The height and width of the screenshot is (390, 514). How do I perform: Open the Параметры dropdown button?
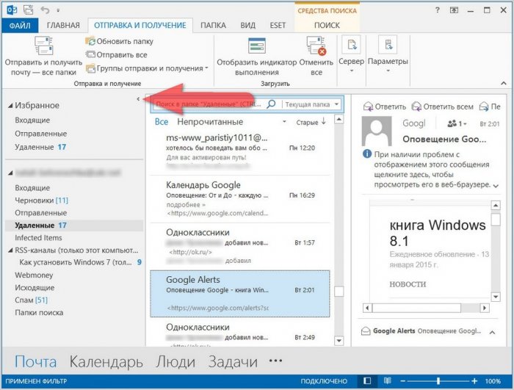388,54
